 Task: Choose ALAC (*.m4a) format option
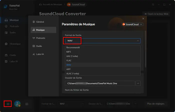pos(103,74)
